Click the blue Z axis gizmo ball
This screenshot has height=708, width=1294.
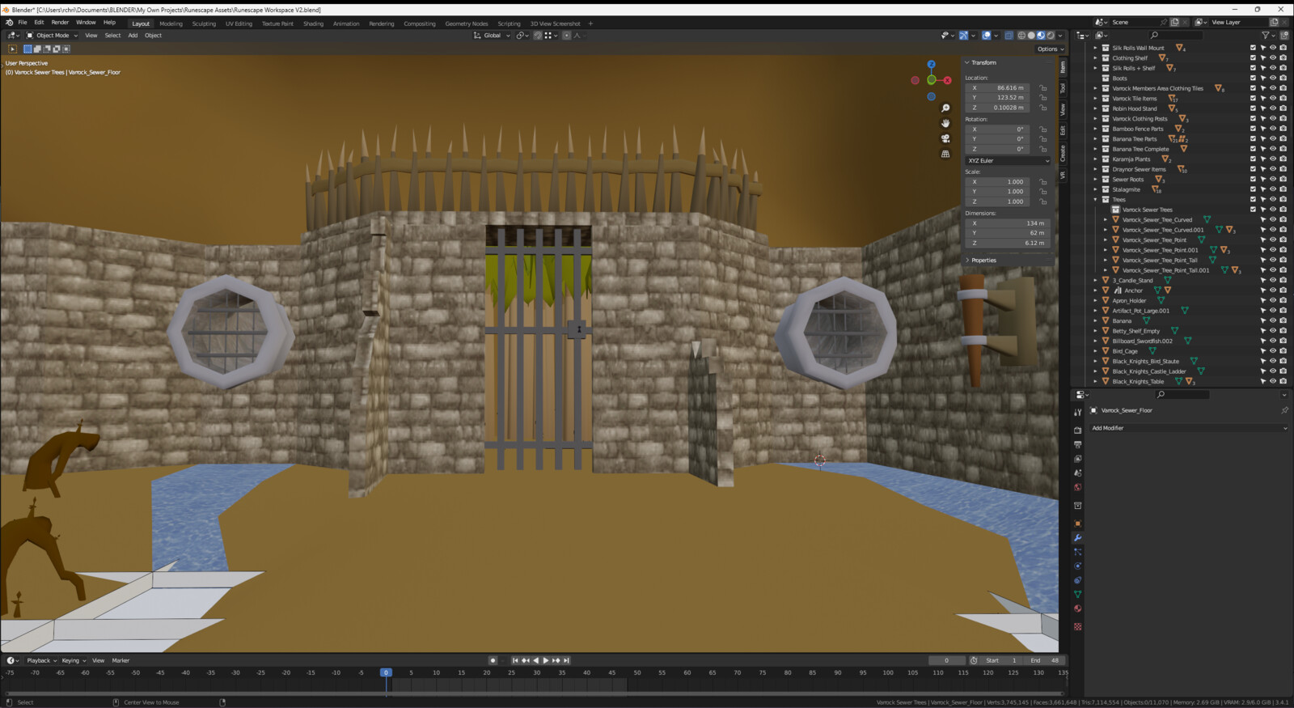click(931, 64)
